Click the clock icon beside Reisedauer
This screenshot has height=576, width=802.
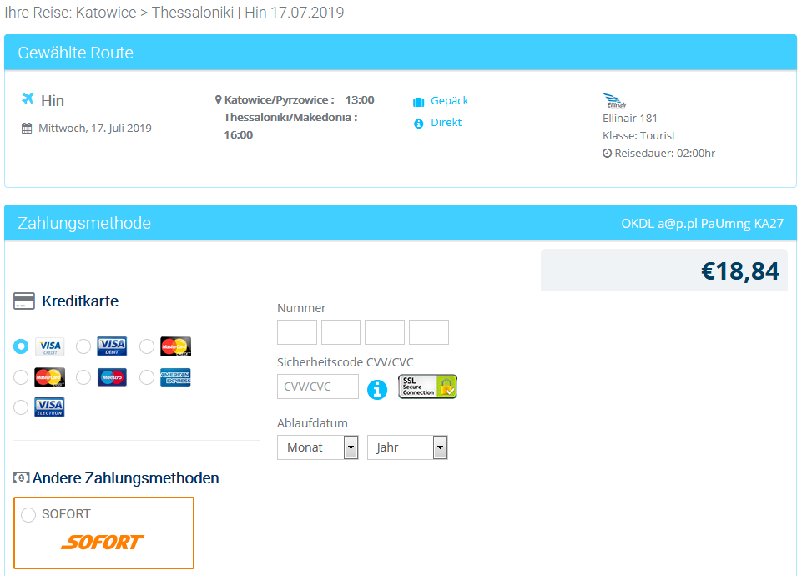point(607,153)
